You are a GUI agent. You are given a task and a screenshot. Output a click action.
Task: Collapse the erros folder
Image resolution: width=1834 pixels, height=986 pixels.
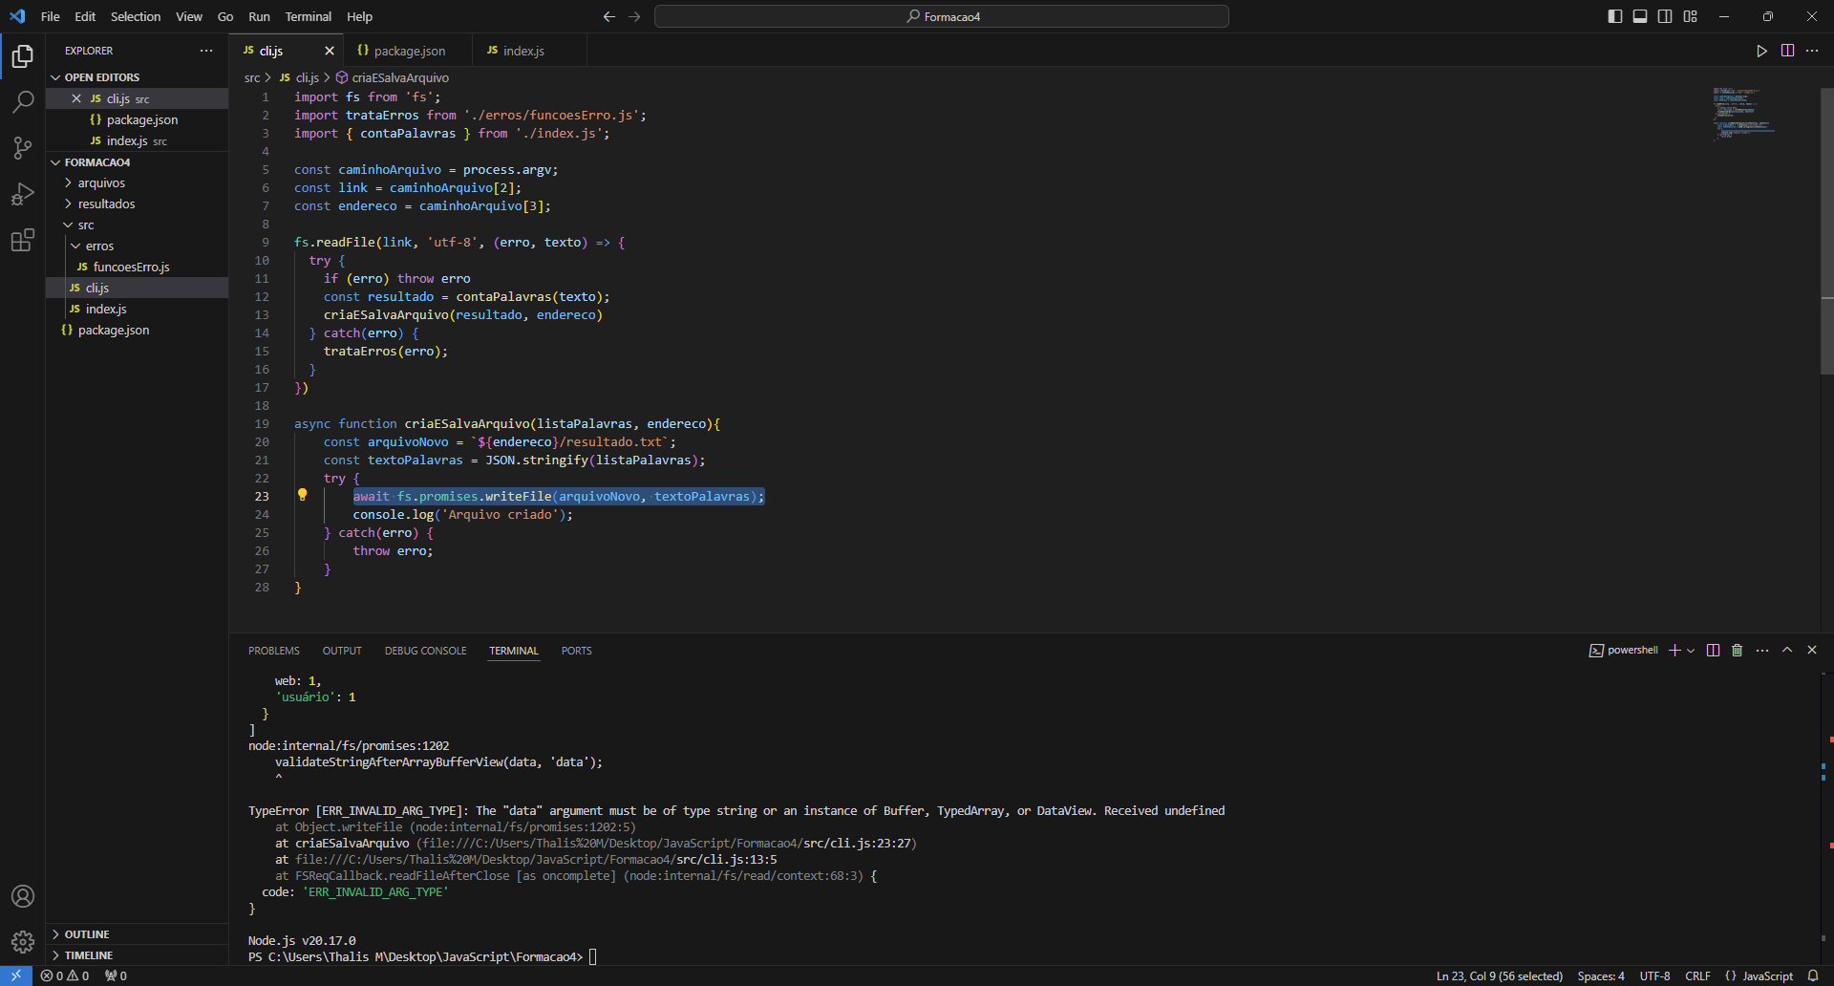click(x=99, y=246)
